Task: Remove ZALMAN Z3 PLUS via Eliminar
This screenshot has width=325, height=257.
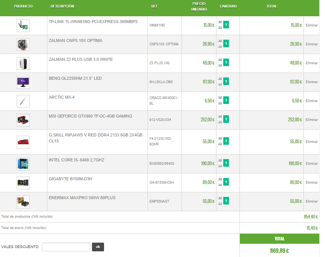Action: pyautogui.click(x=312, y=63)
